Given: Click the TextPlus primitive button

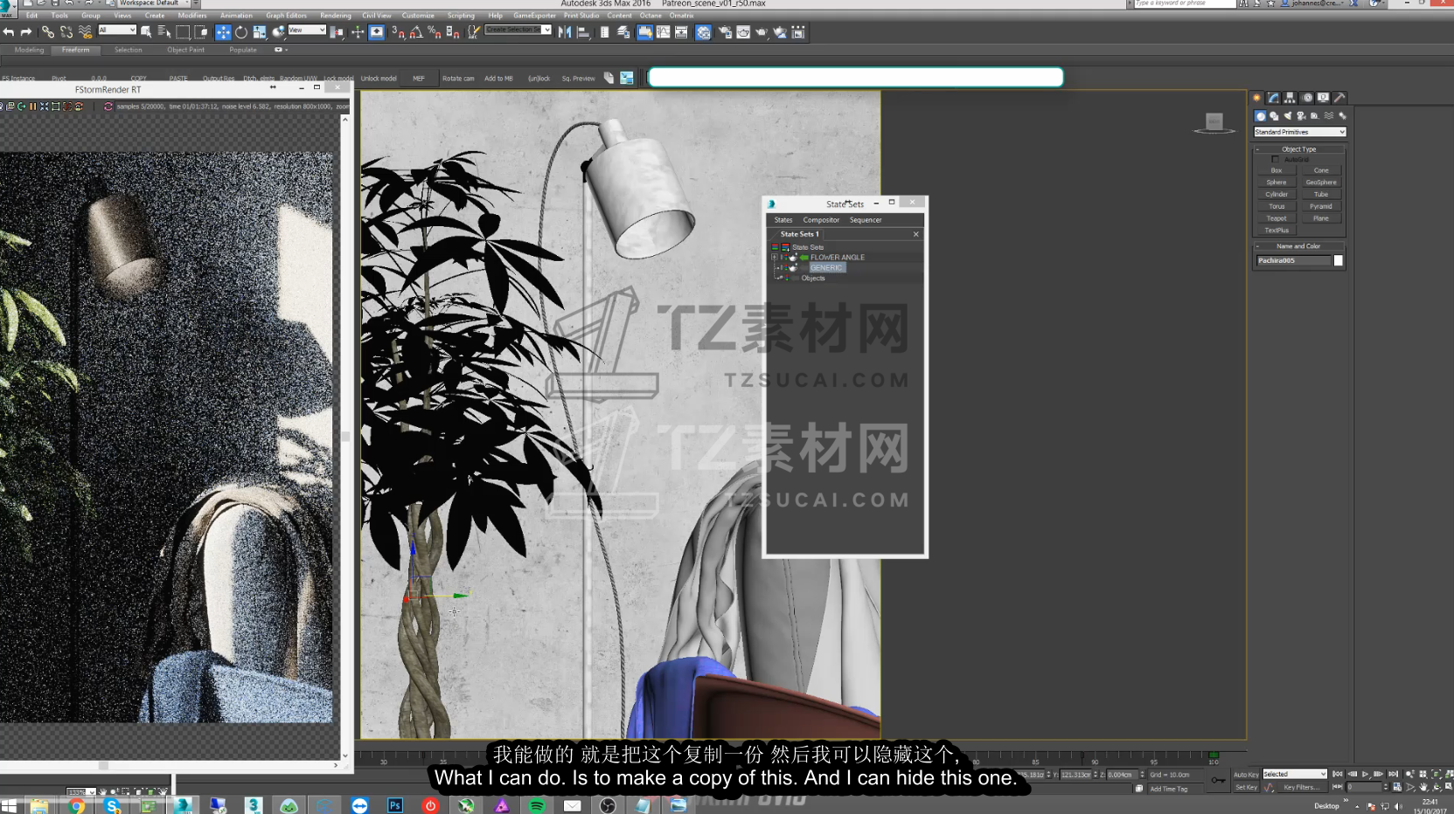Looking at the screenshot, I should click(x=1277, y=231).
